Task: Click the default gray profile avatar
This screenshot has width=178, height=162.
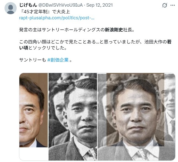Action: 11,8
